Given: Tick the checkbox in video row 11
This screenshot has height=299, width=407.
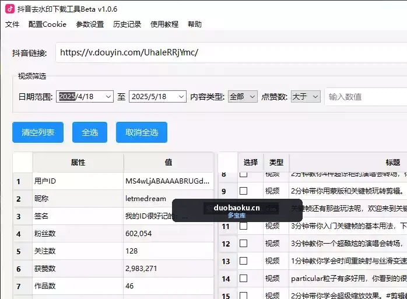Looking at the screenshot, I should [244, 226].
